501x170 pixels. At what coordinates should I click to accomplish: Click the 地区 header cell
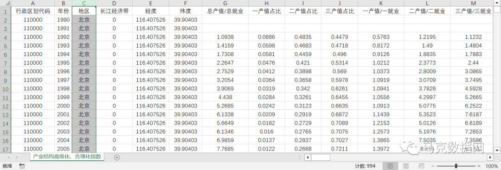(x=84, y=11)
